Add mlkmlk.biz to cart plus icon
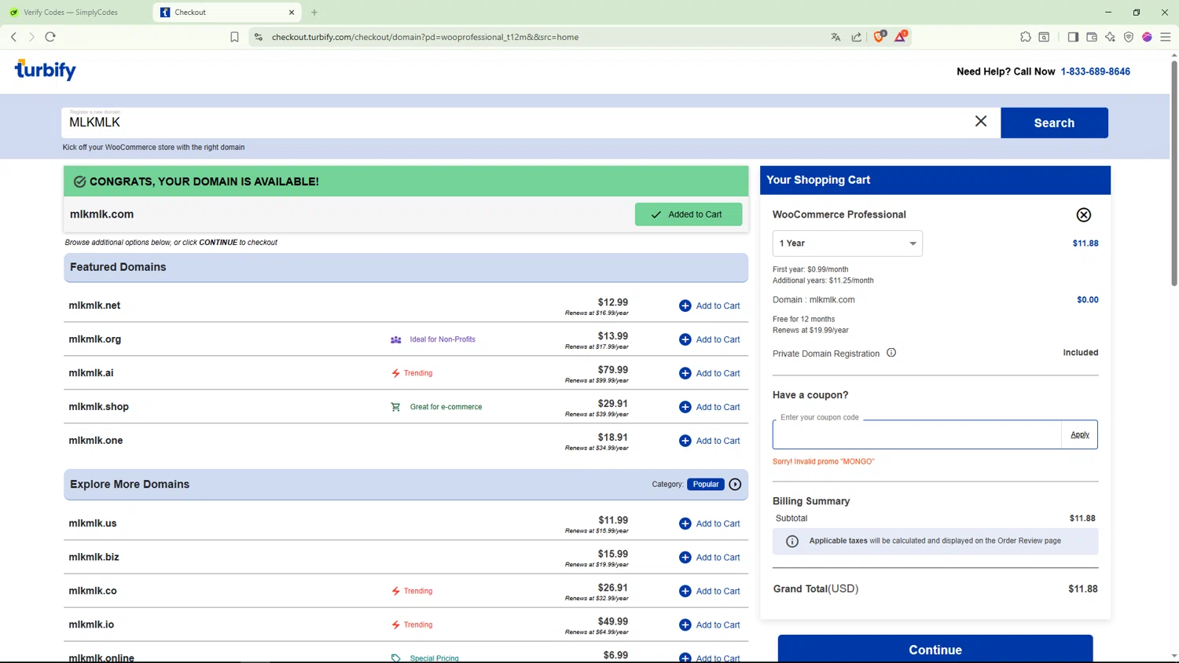1179x663 pixels. (685, 557)
